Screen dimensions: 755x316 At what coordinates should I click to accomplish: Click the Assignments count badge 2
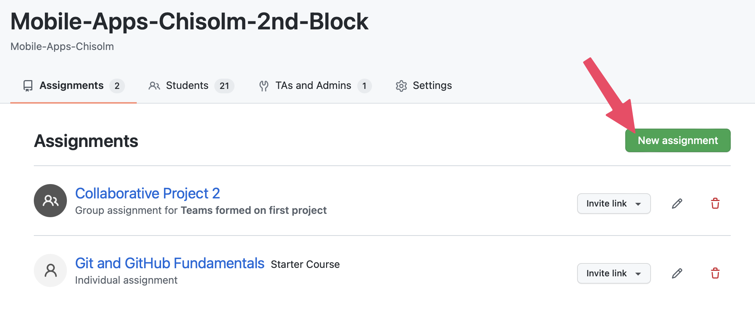click(117, 86)
